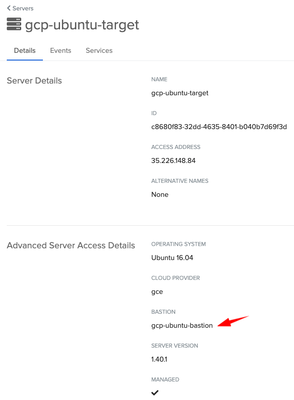Click the gce cloud provider value
The image size is (294, 400).
click(x=157, y=292)
